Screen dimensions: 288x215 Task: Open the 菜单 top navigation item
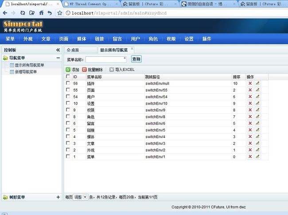coord(10,39)
